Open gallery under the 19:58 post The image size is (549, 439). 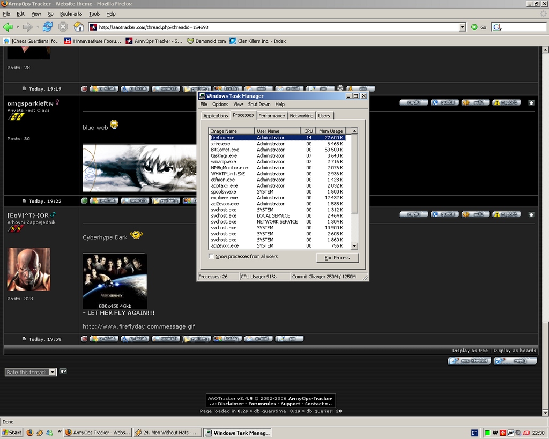click(196, 339)
